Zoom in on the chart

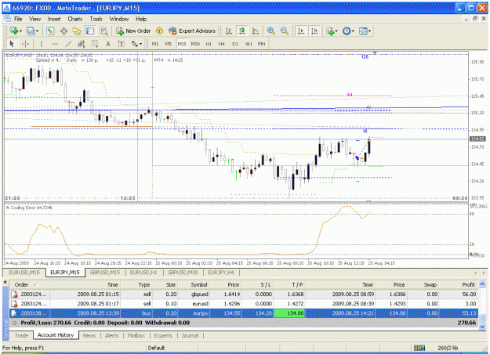click(271, 31)
